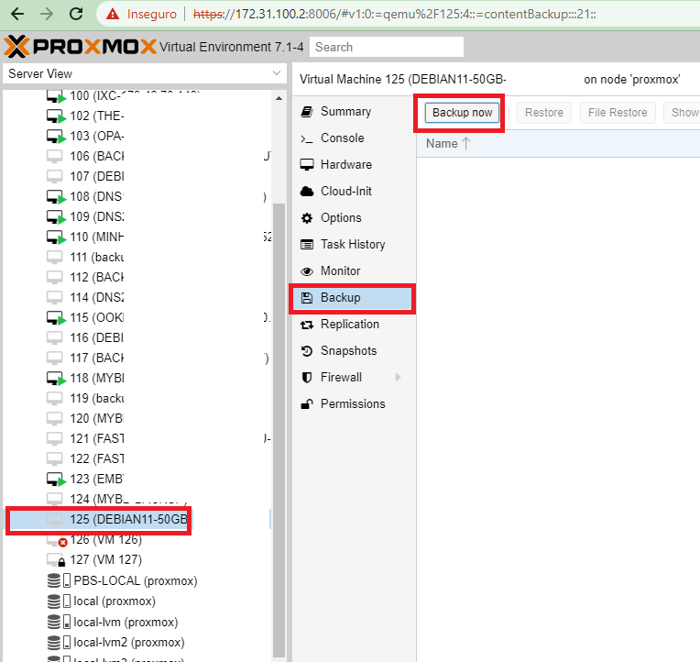The height and width of the screenshot is (662, 700).
Task: Open the Hardware tab
Action: 353,165
